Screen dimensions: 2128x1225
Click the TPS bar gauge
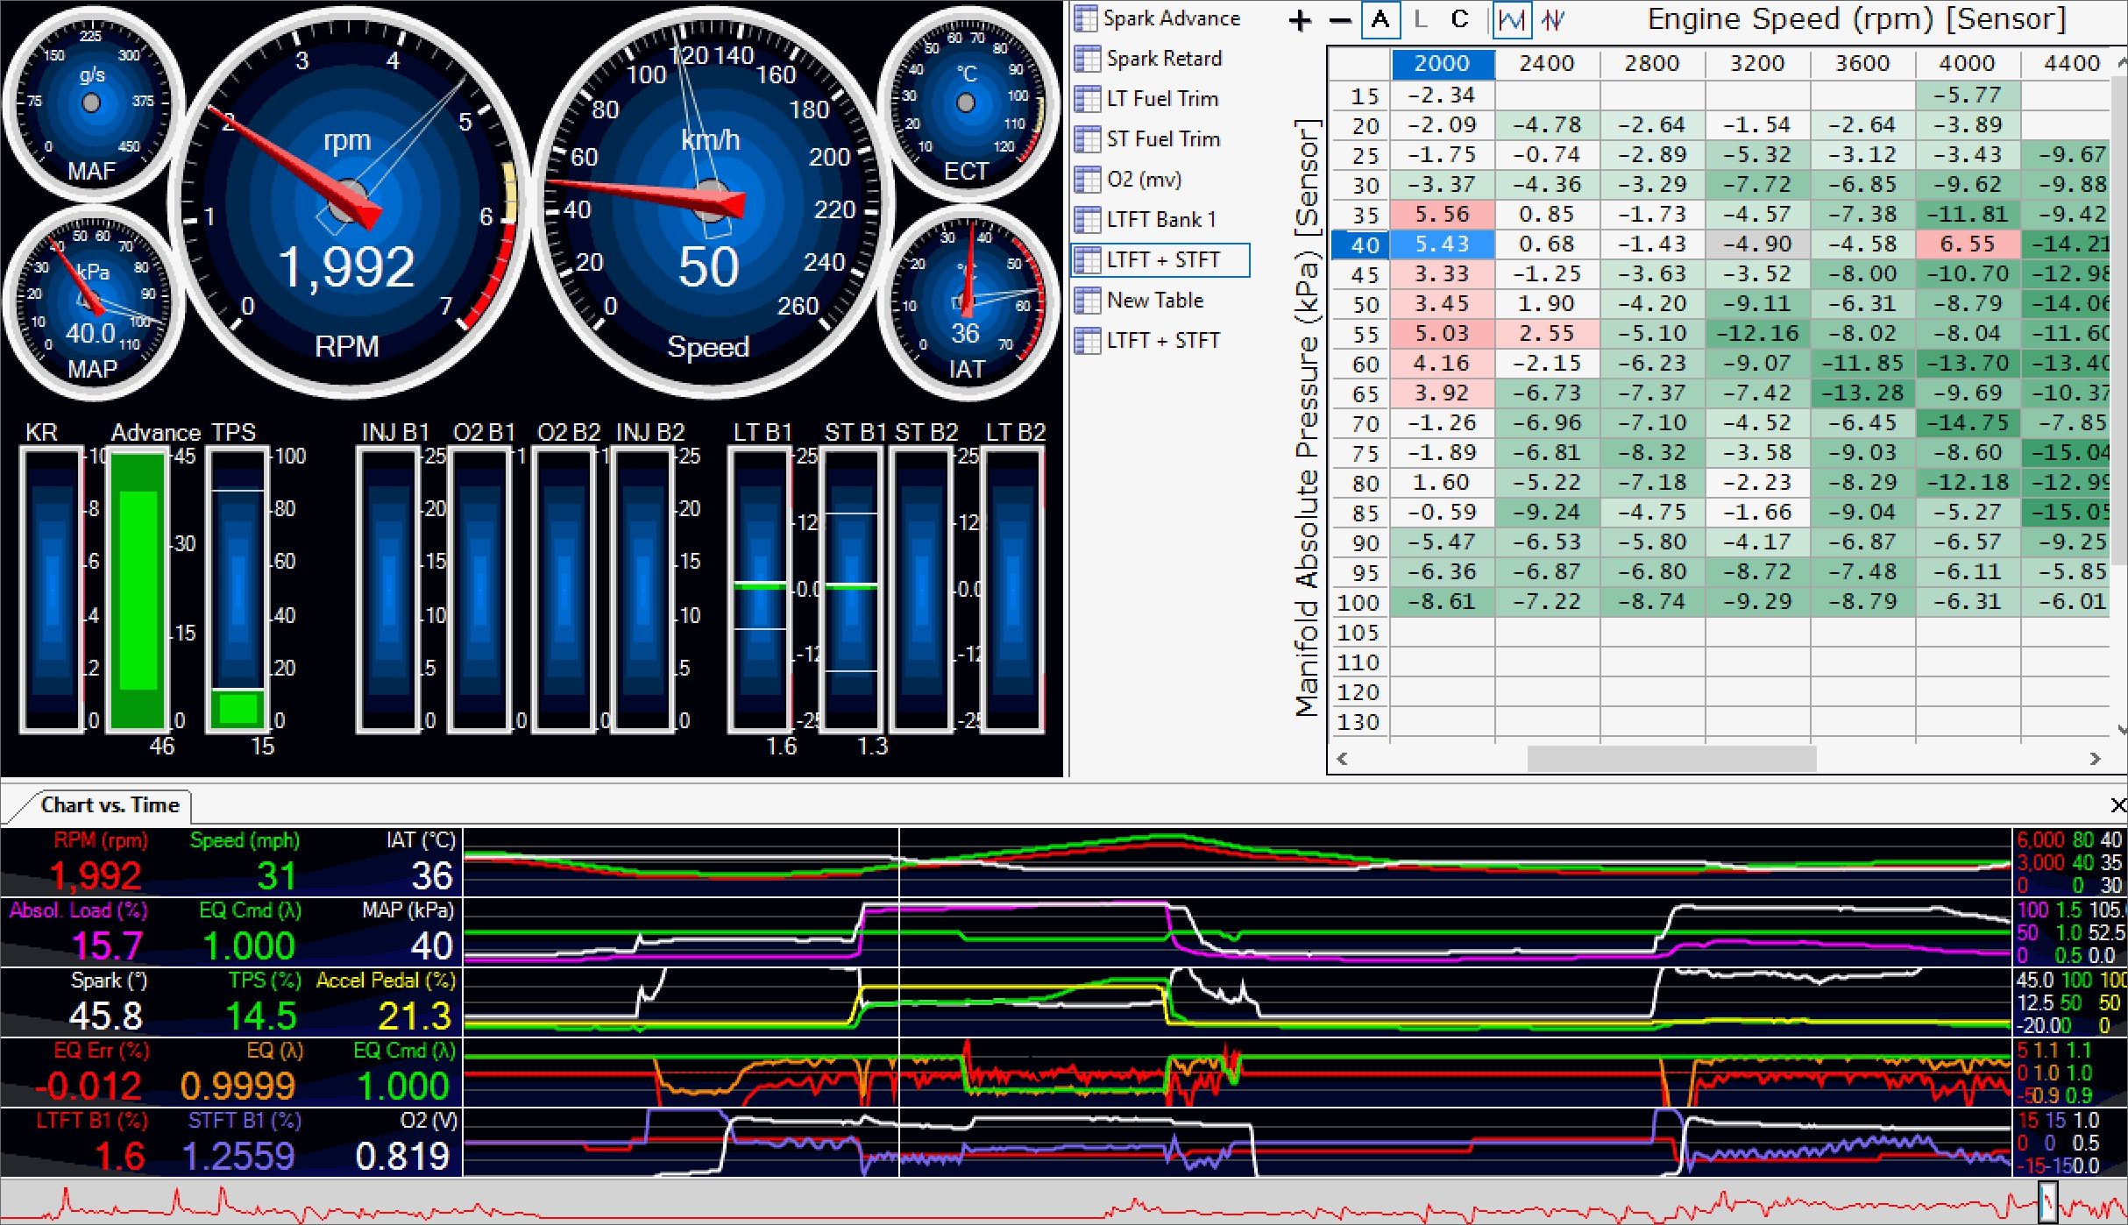coord(238,590)
